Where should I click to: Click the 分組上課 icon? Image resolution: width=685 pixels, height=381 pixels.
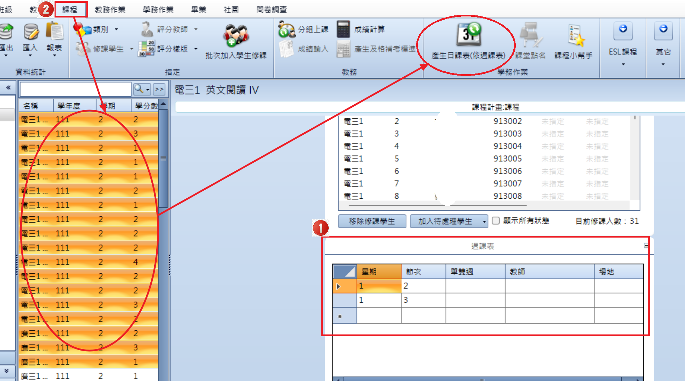[287, 29]
